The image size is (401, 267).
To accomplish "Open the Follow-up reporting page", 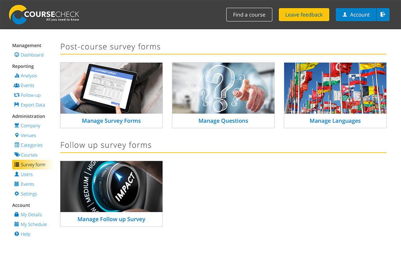I will (x=29, y=95).
